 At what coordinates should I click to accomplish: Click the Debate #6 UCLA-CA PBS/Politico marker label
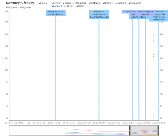point(56,13)
